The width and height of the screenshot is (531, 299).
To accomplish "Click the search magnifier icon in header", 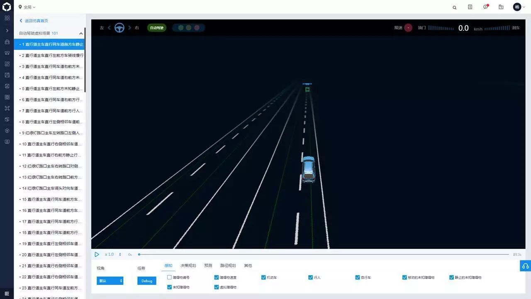I will 455,7.
